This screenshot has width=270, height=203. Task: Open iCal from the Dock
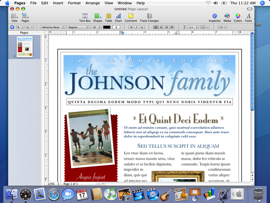[82, 194]
